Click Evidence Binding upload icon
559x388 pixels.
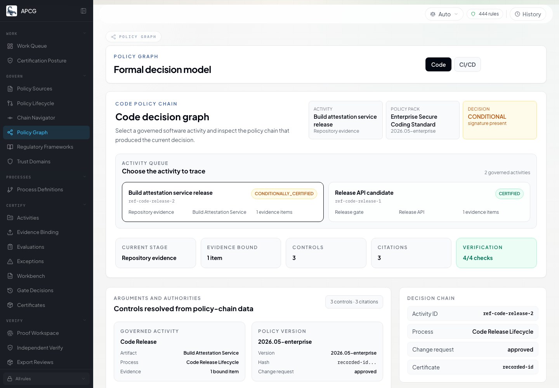(10, 232)
